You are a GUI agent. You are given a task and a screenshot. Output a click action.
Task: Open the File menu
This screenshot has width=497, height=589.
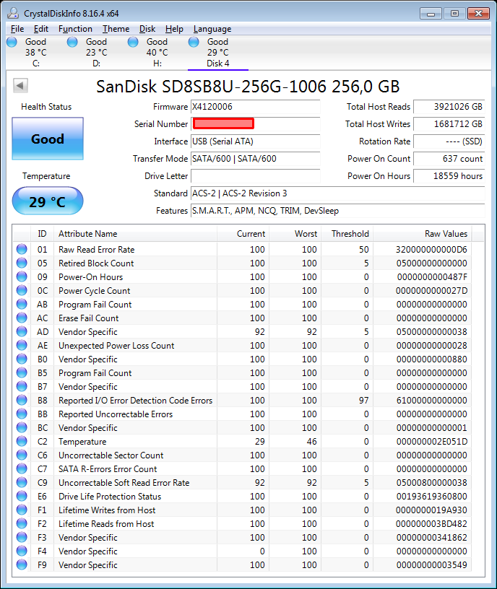17,29
